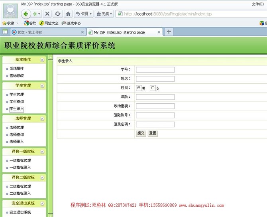Close the My JSP index.jsp tab
The height and width of the screenshot is (217, 267).
click(x=159, y=32)
